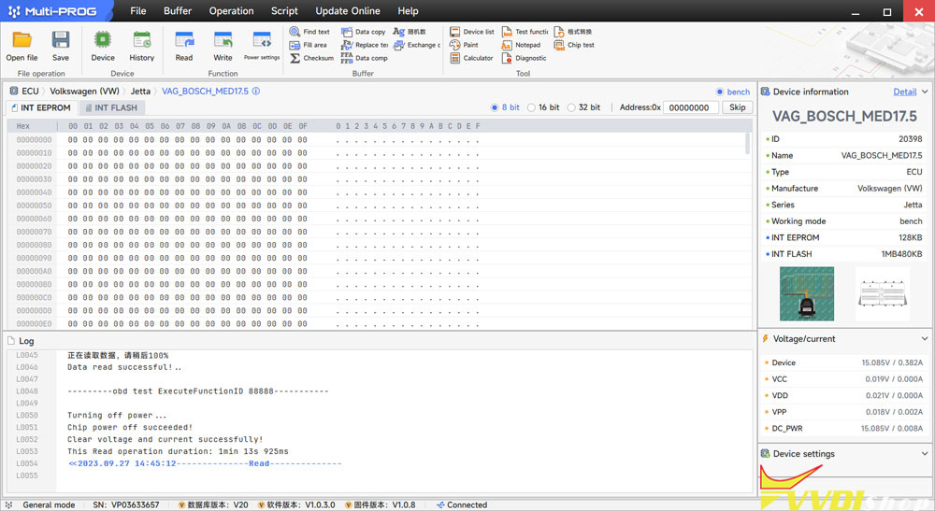Open the Detail link in Device information
Screen dimensions: 935x511
pyautogui.click(x=904, y=92)
